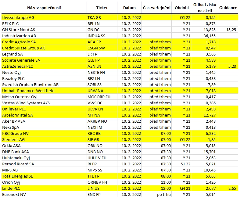
Task: Select the 'Neste Oyj' cell
Action: coord(44,72)
